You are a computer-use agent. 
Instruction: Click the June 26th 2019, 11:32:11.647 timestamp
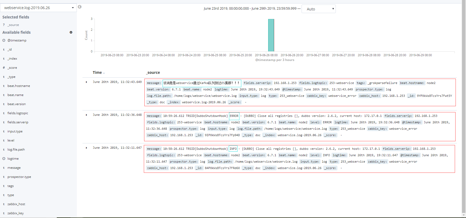117,148
